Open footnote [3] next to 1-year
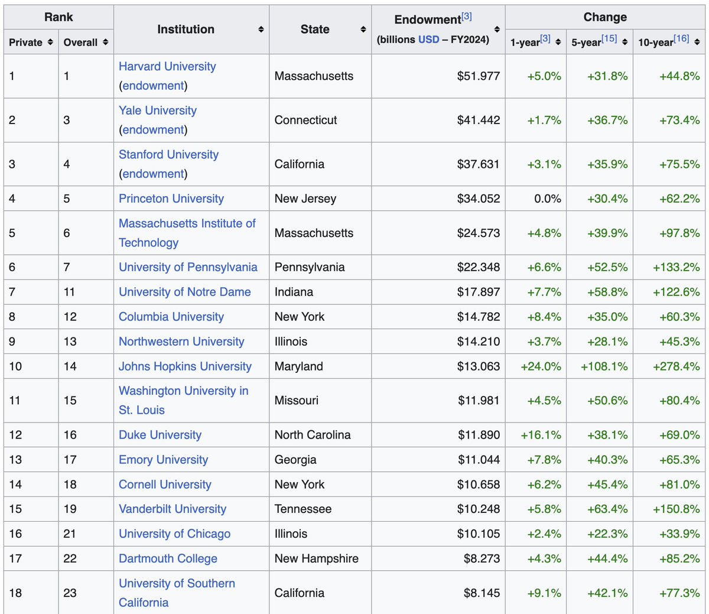The height and width of the screenshot is (614, 709). [545, 38]
